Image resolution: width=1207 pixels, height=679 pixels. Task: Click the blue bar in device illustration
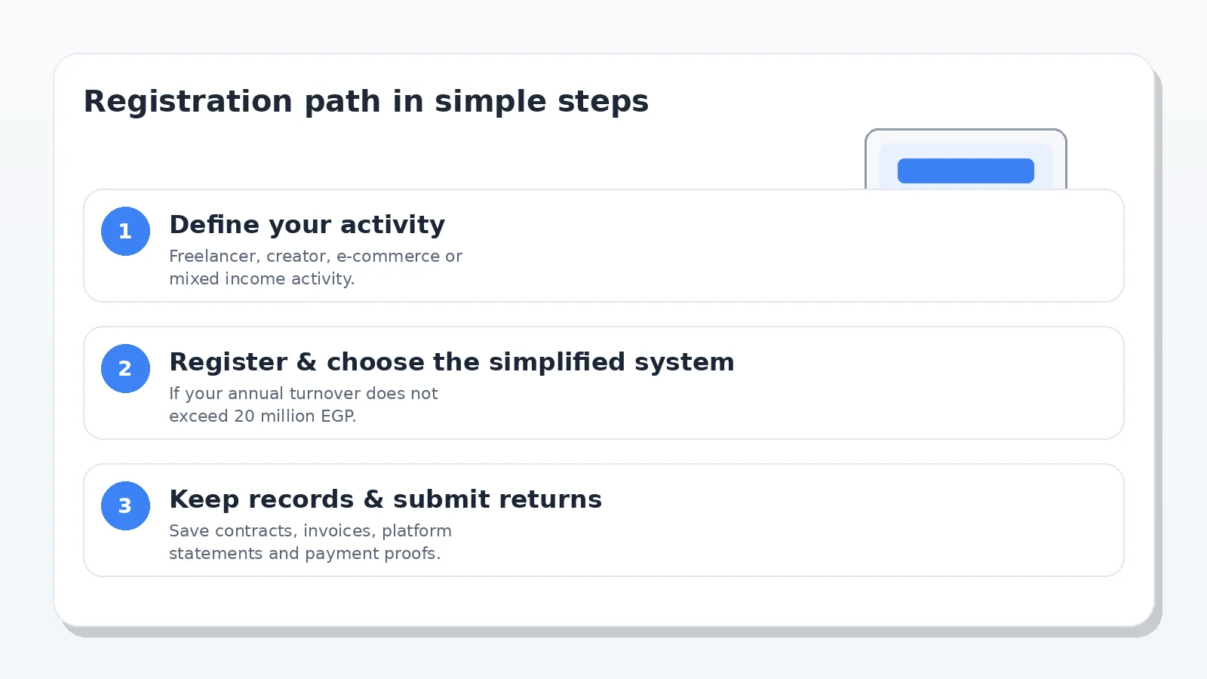click(966, 171)
